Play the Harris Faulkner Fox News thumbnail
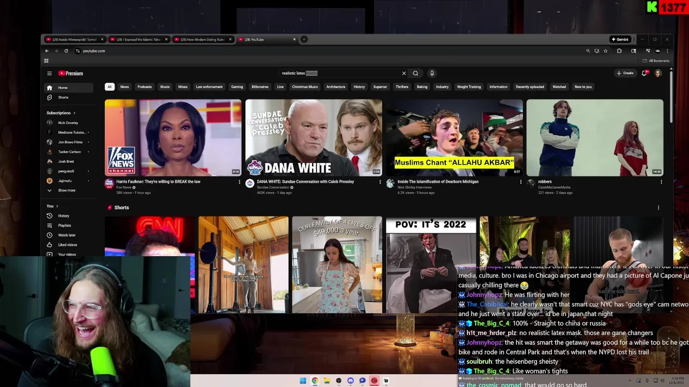Image resolution: width=689 pixels, height=387 pixels. click(x=173, y=138)
